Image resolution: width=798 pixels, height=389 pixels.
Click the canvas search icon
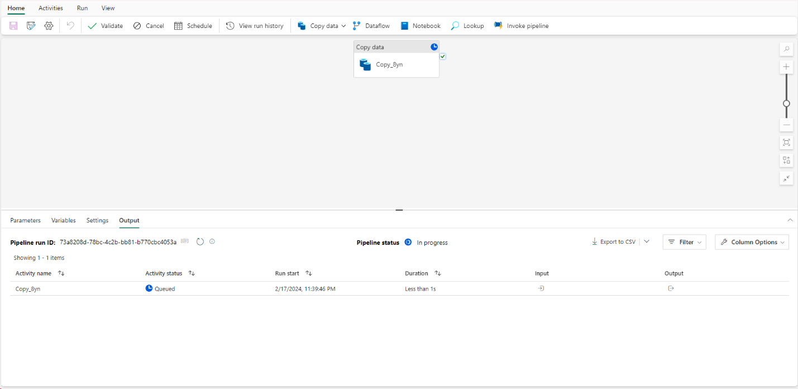point(786,49)
